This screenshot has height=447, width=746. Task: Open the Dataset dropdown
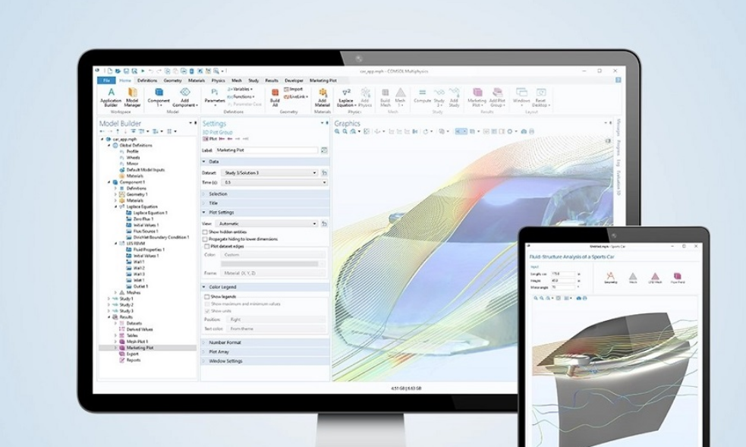pos(270,173)
